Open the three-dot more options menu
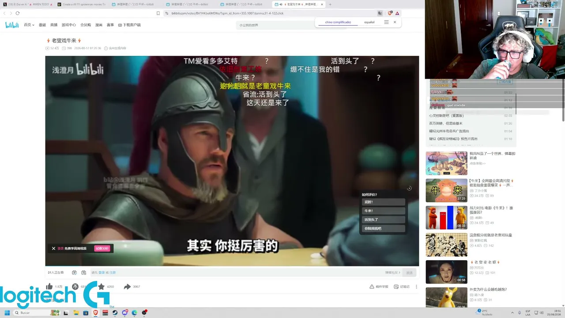 click(416, 287)
